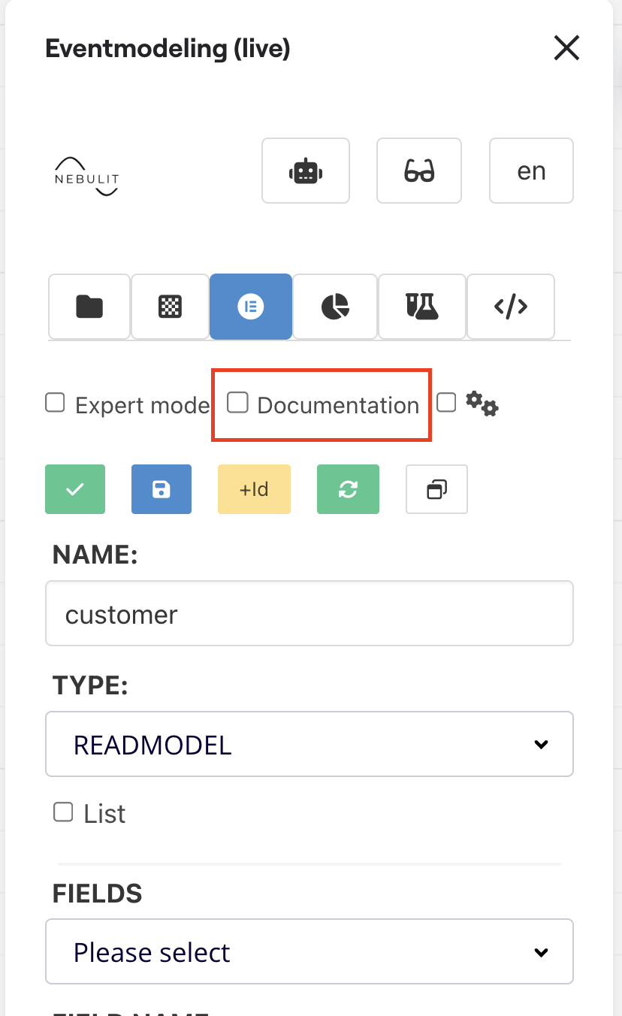
Task: Click the glasses view icon
Action: tap(418, 171)
